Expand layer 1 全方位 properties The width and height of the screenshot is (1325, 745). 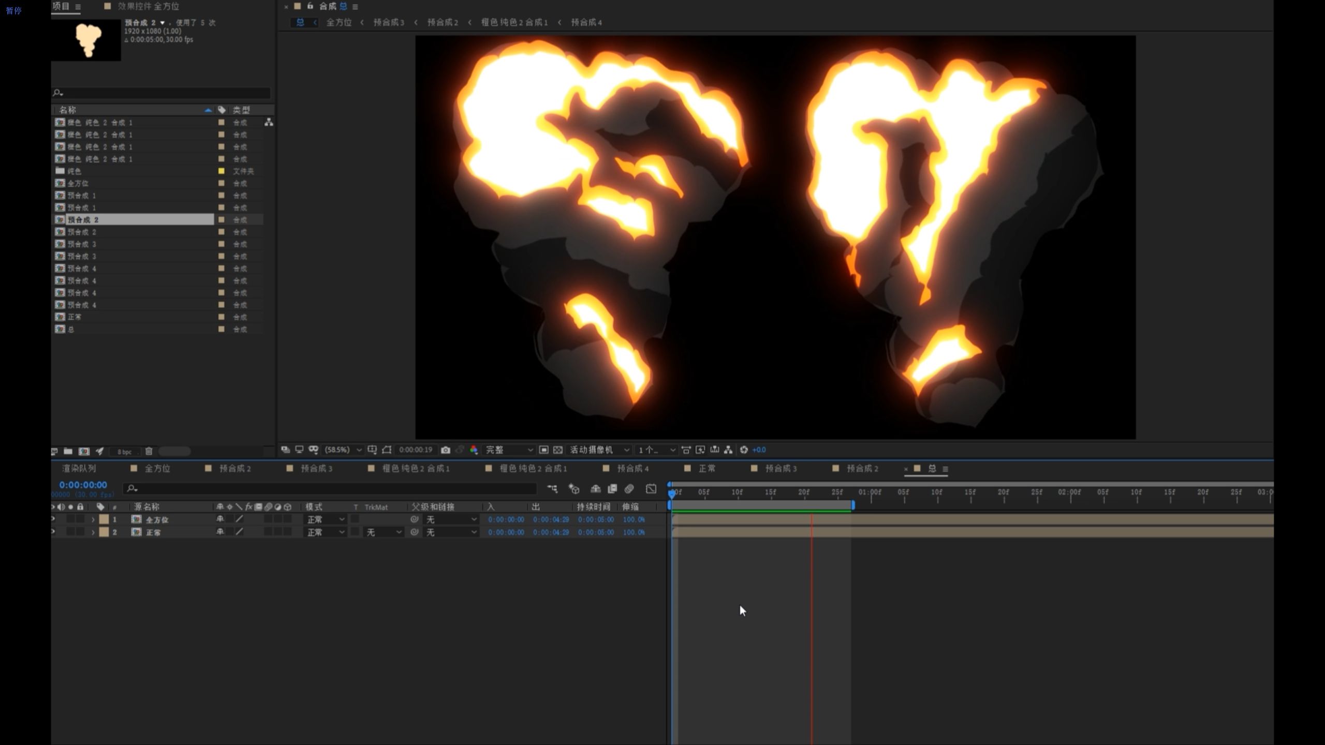coord(93,519)
